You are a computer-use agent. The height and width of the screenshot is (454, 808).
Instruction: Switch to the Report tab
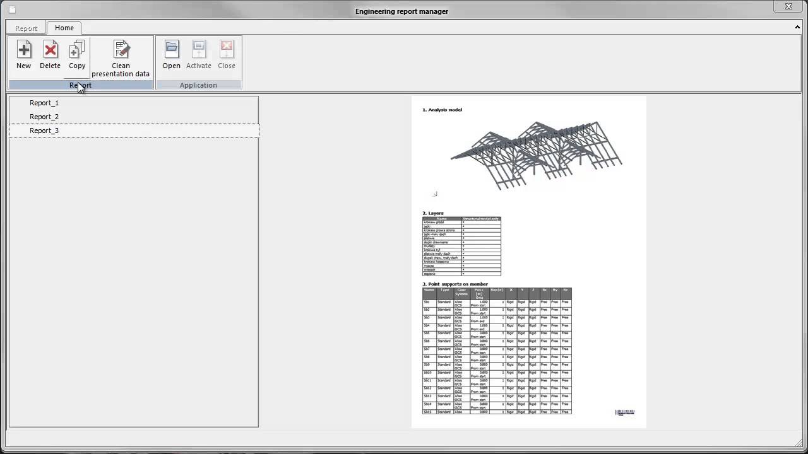tap(27, 28)
